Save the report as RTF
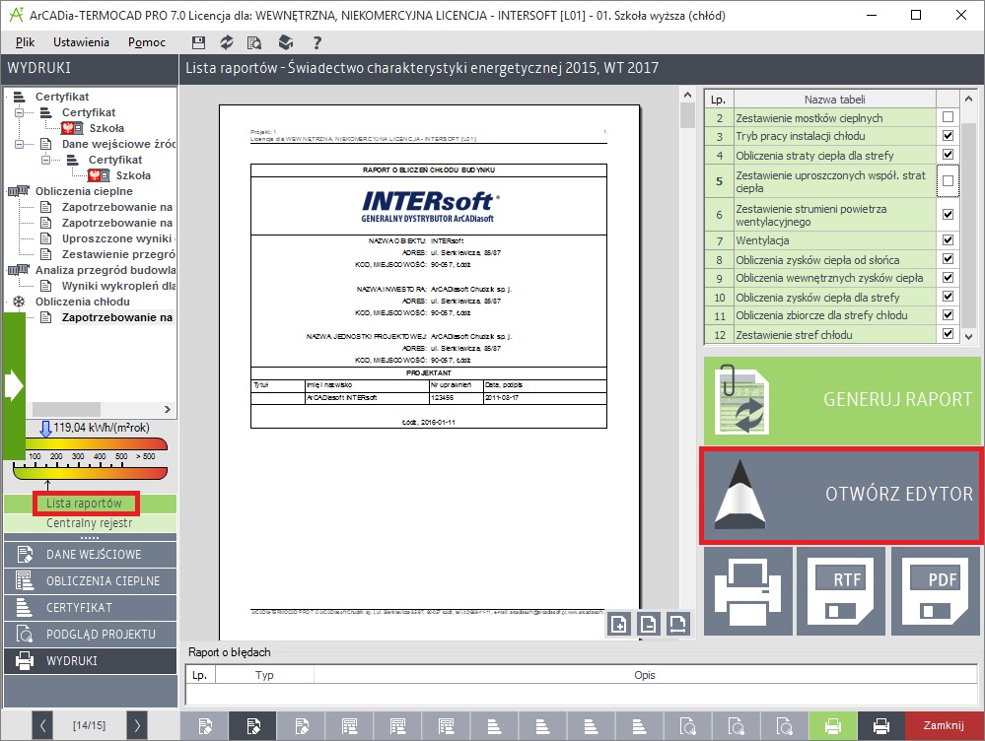Screen dimensions: 985x741 click(841, 591)
